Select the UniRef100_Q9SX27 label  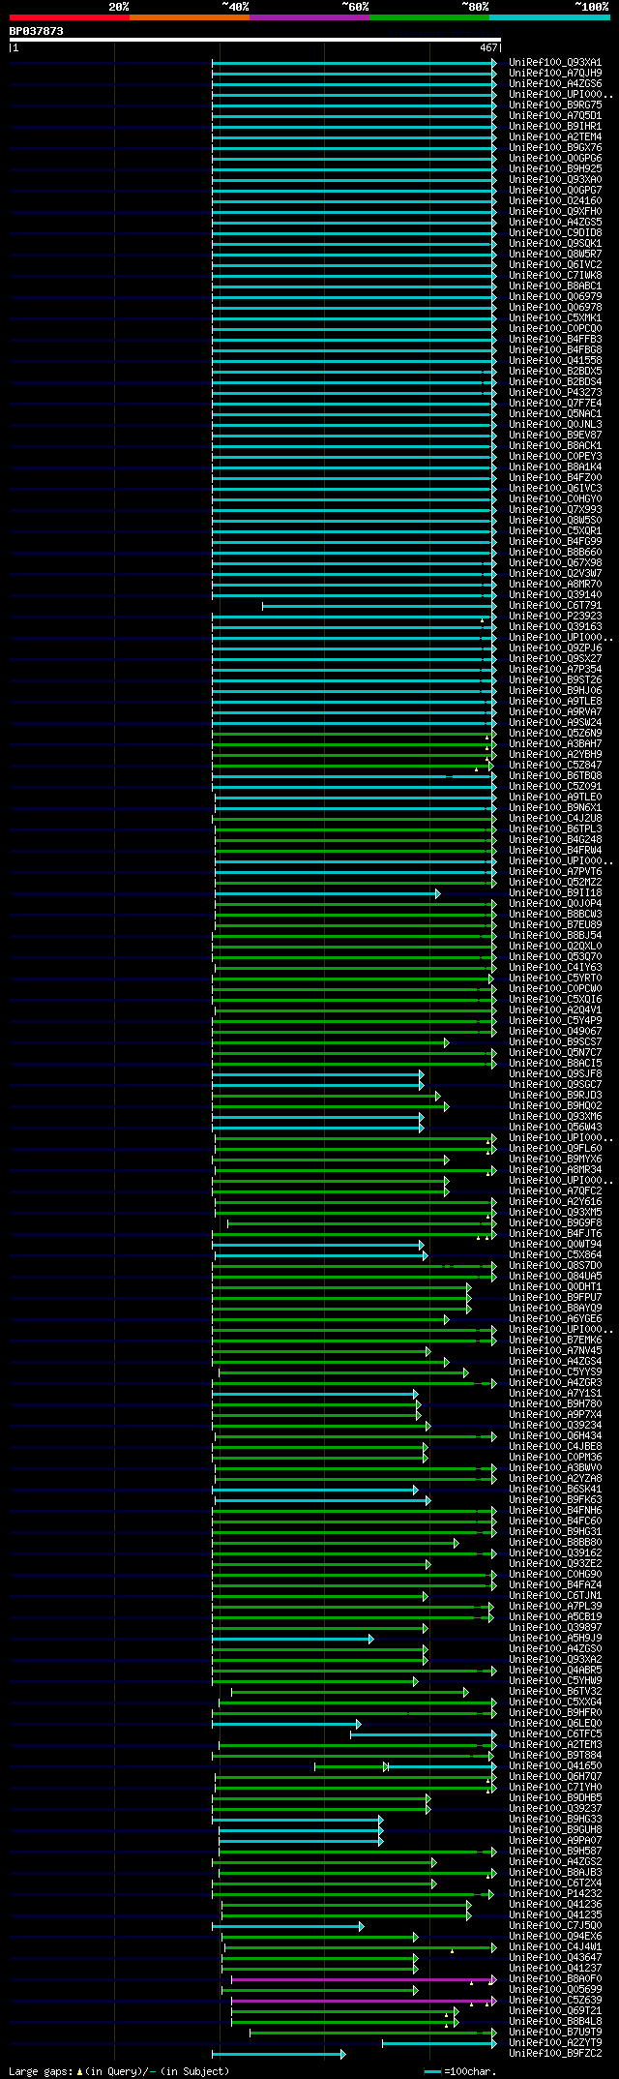coord(555,659)
